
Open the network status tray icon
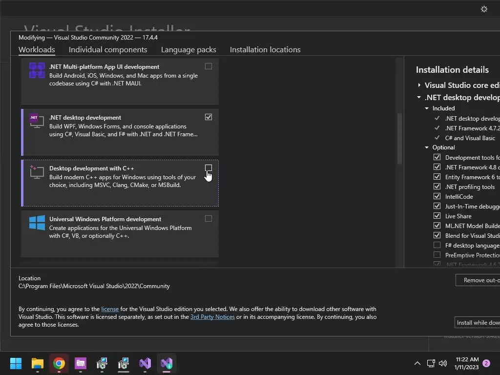pyautogui.click(x=431, y=363)
